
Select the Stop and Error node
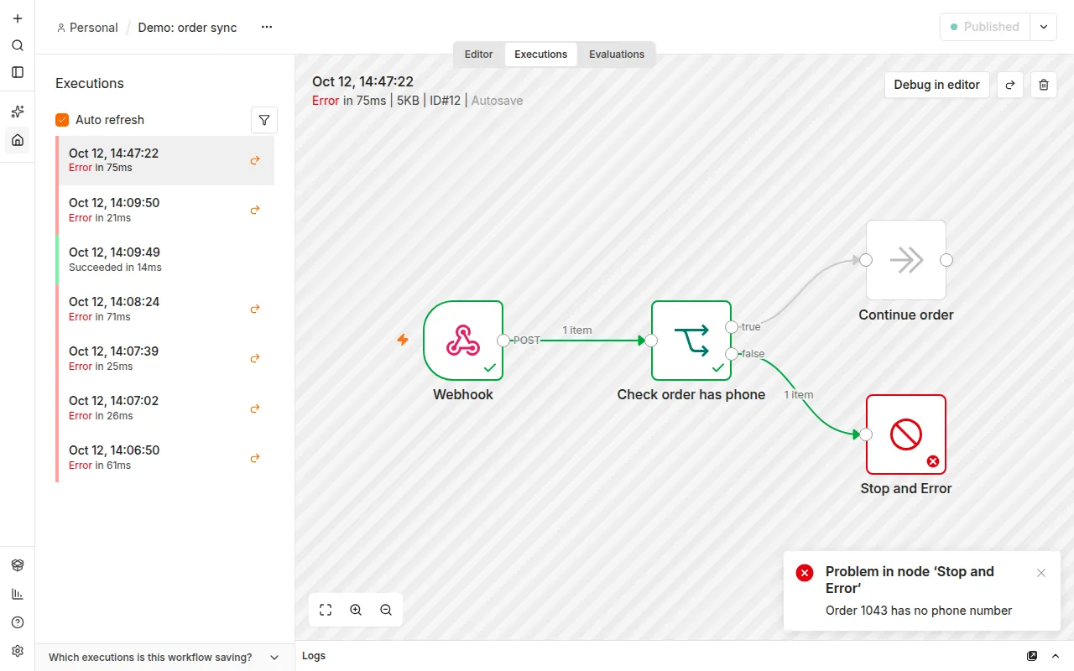coord(906,434)
